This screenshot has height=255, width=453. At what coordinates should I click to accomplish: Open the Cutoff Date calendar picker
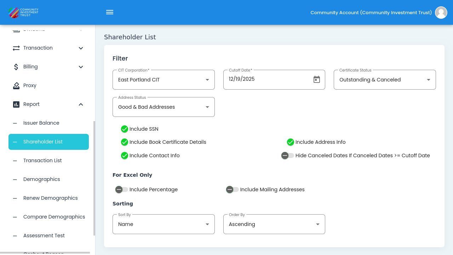tap(316, 80)
